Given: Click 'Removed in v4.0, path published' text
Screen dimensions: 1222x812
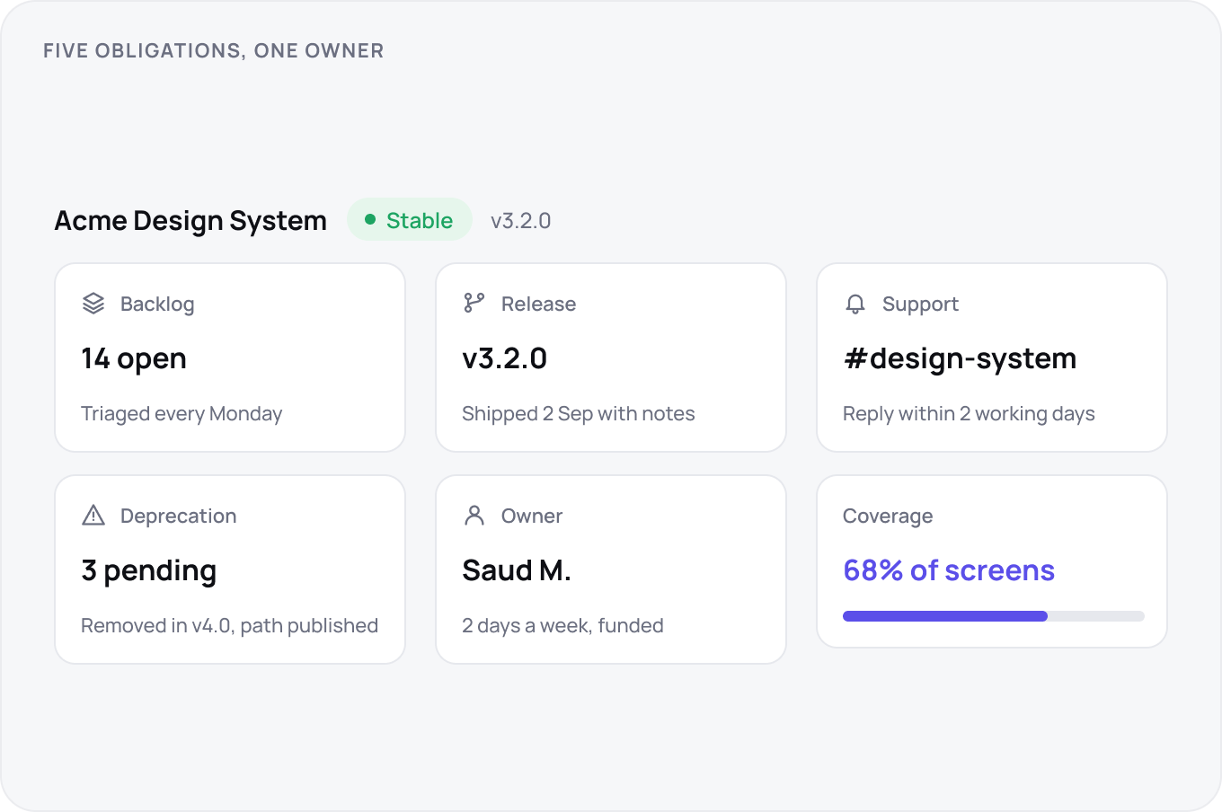Looking at the screenshot, I should click(x=229, y=626).
